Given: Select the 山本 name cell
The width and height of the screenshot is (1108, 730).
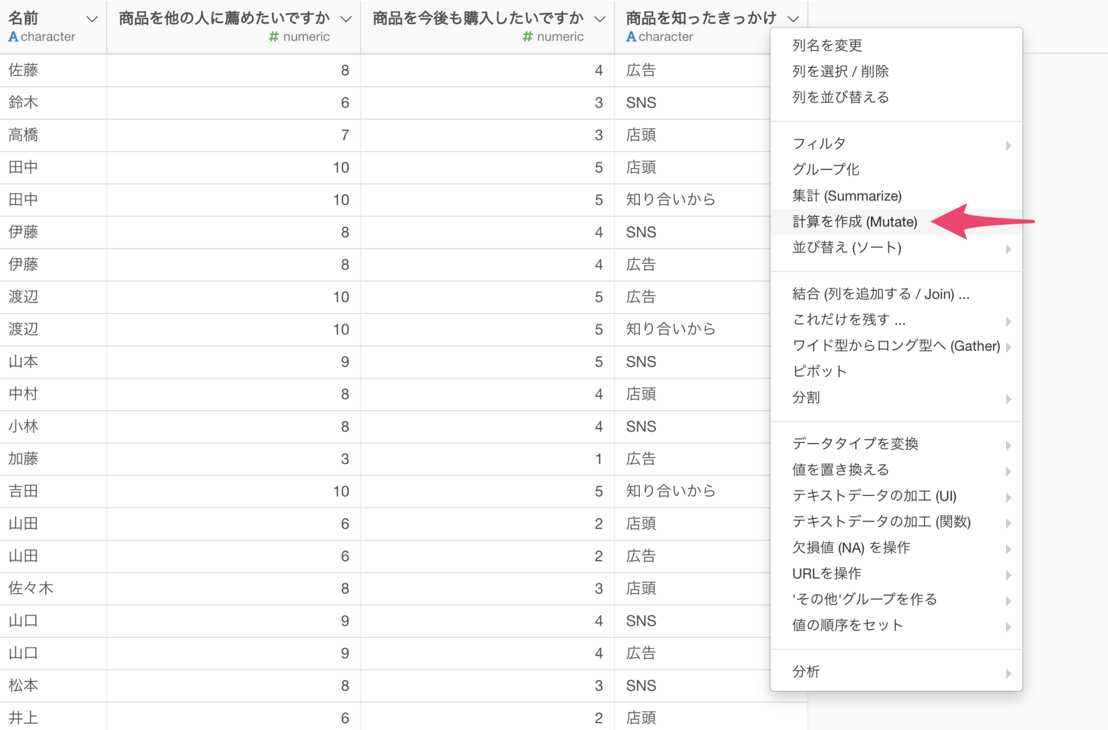Looking at the screenshot, I should pos(53,362).
